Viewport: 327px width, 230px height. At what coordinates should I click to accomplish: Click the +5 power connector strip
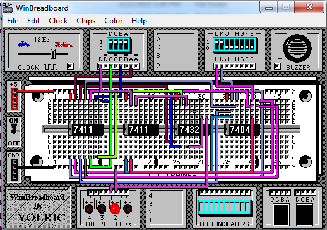click(15, 99)
